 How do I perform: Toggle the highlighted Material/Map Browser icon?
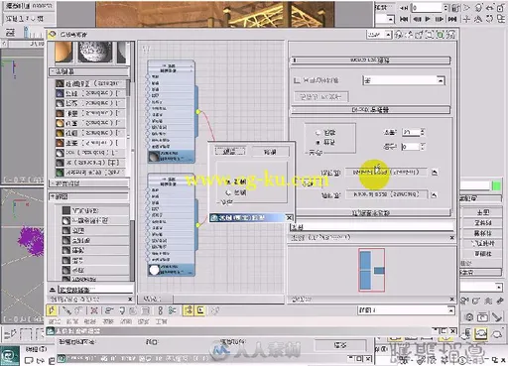click(x=189, y=310)
